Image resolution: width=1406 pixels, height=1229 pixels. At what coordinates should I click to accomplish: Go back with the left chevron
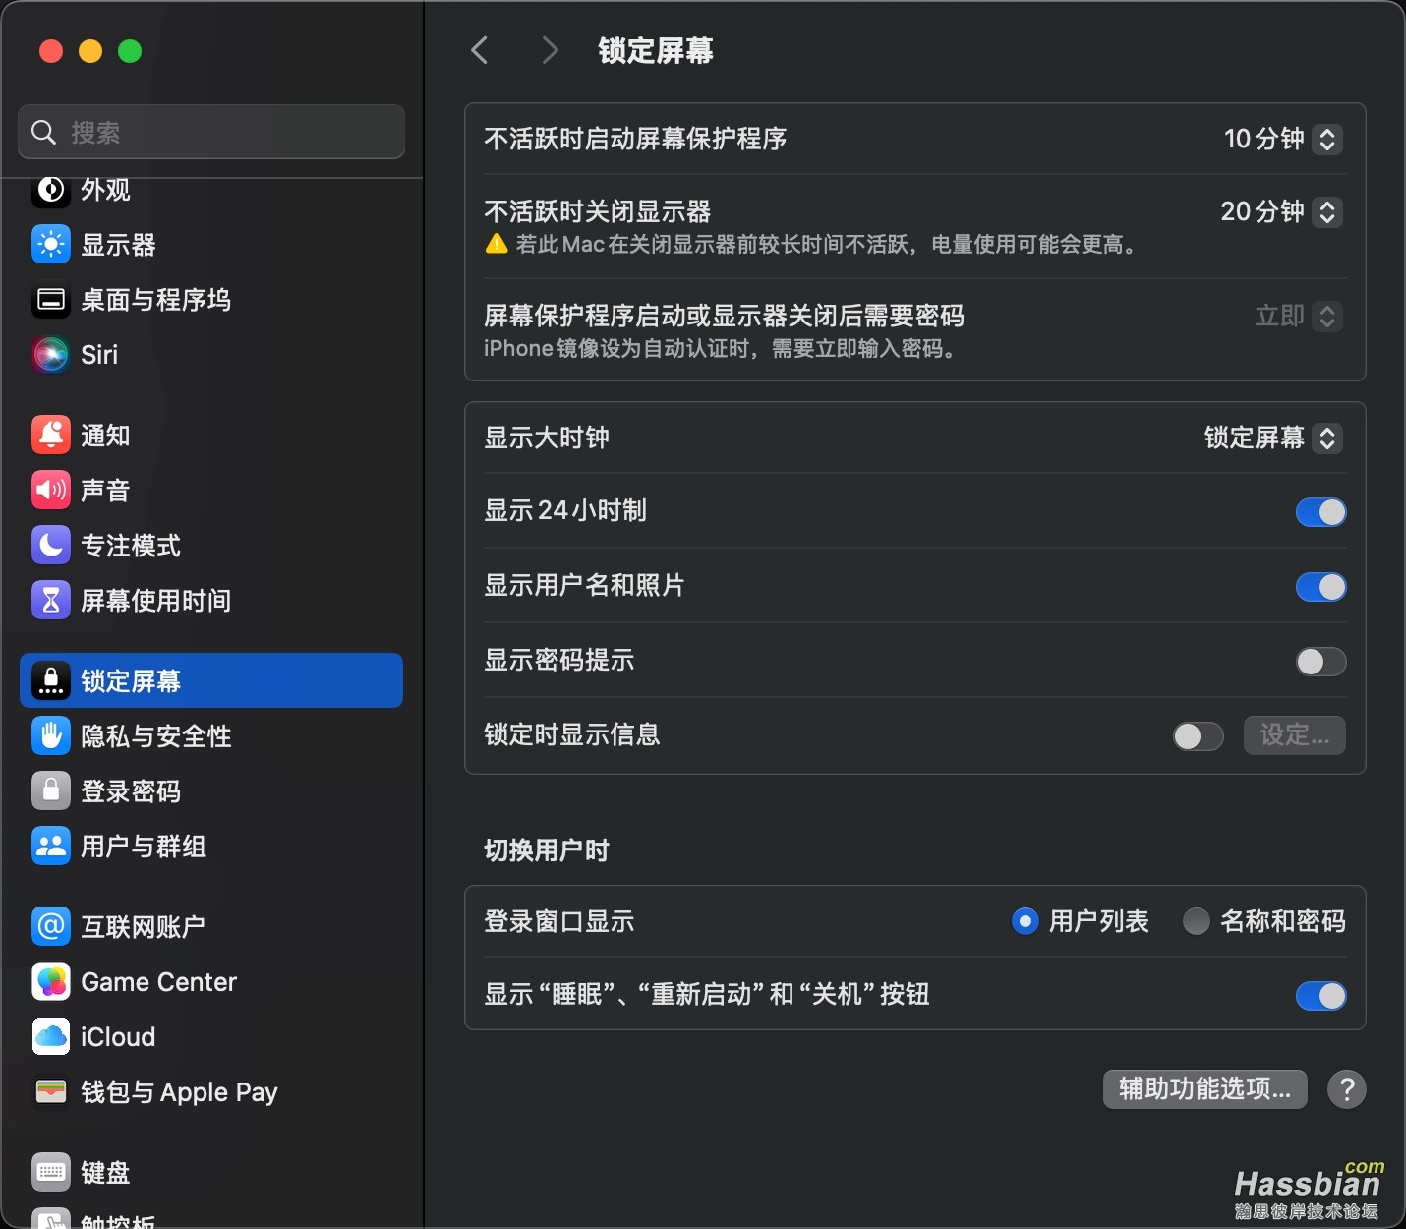coord(480,50)
